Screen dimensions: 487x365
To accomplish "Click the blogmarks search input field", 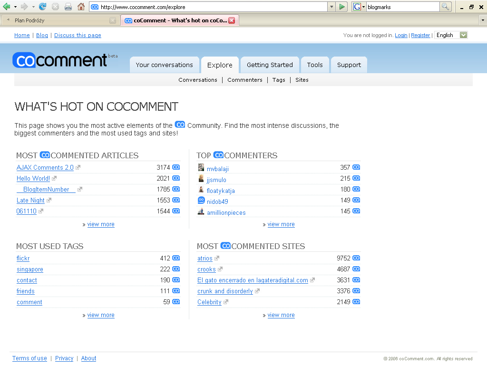I will [403, 7].
